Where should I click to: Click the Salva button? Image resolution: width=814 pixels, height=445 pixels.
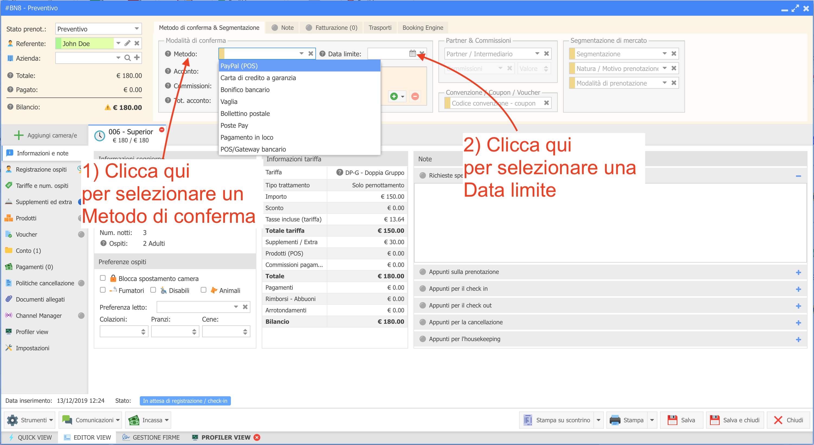(682, 420)
